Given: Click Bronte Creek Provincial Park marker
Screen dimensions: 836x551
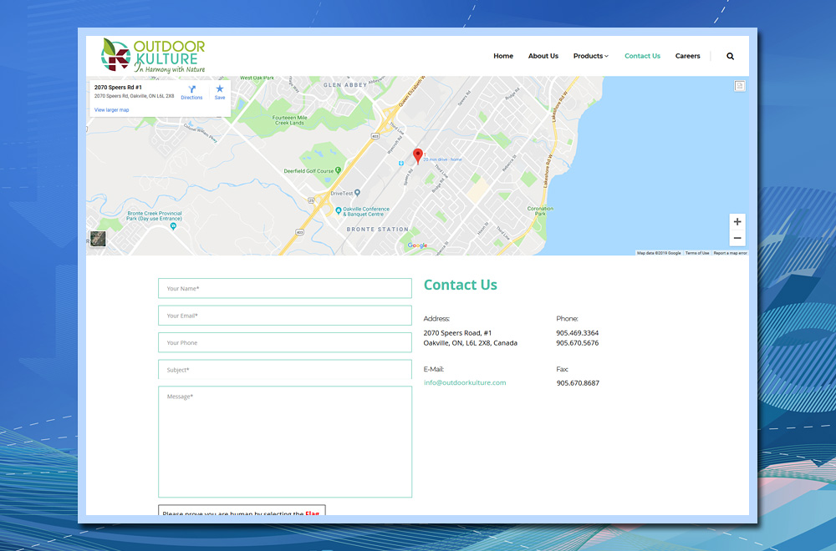Looking at the screenshot, I should pos(173,226).
